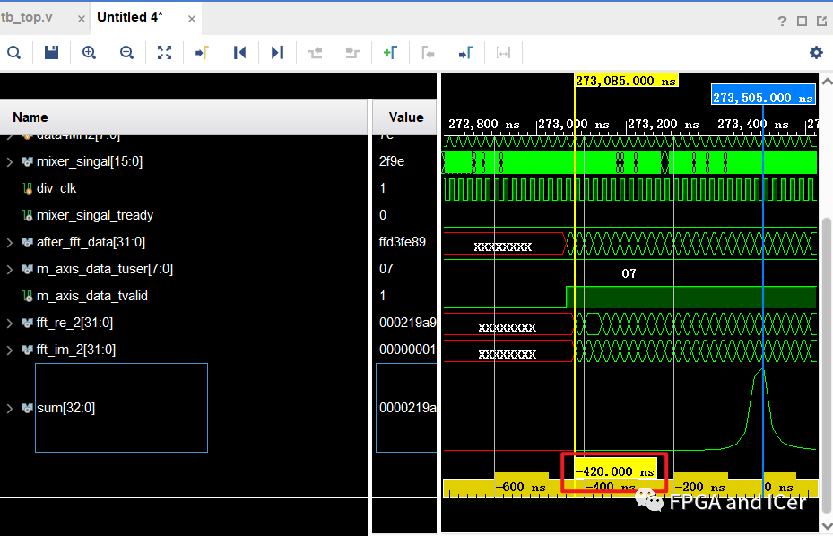Select the div_clk signal
Screen dimensions: 833x536
(56, 188)
